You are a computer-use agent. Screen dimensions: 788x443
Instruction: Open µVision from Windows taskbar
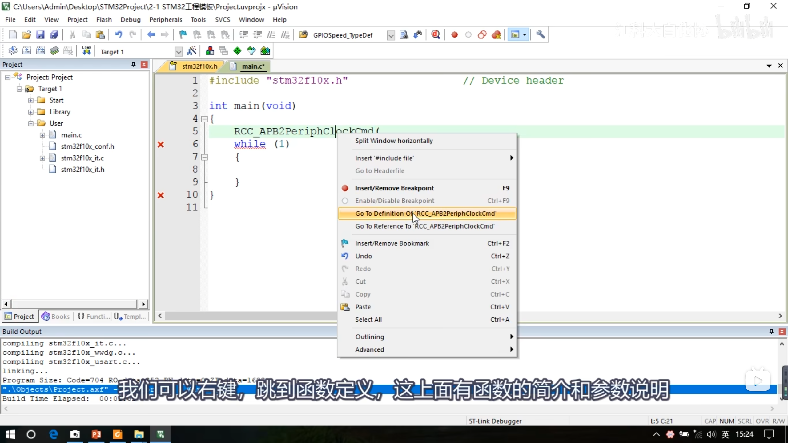click(x=160, y=434)
